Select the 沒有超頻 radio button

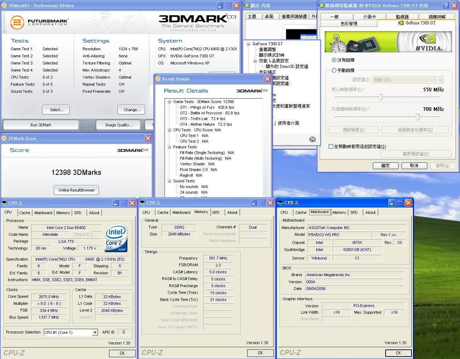(x=334, y=60)
